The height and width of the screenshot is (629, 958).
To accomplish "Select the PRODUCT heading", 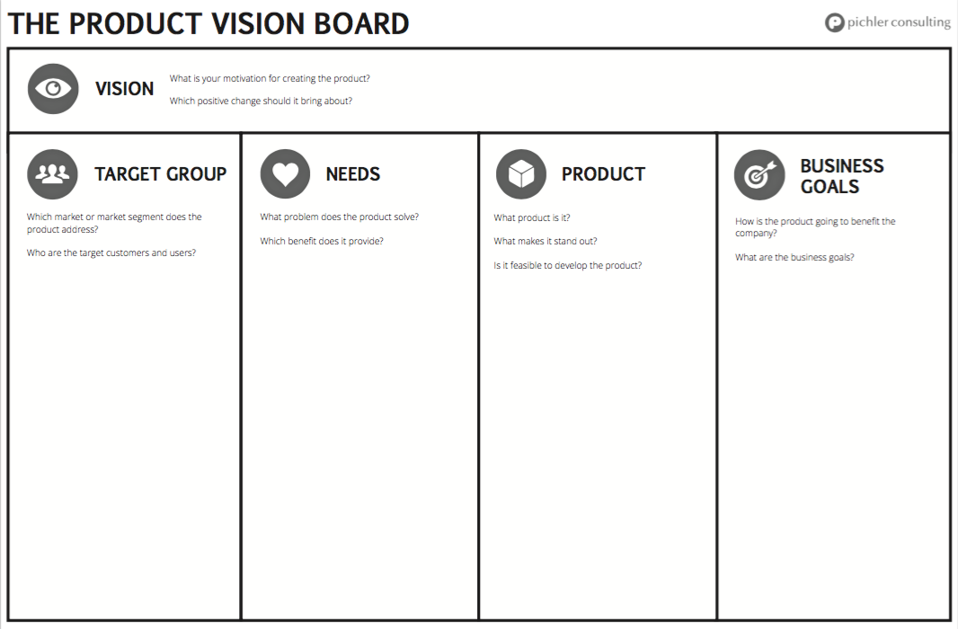I will (x=603, y=174).
